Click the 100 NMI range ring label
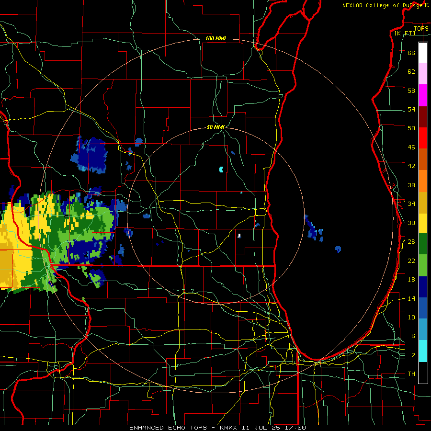Image resolution: width=431 pixels, height=431 pixels. tap(215, 38)
